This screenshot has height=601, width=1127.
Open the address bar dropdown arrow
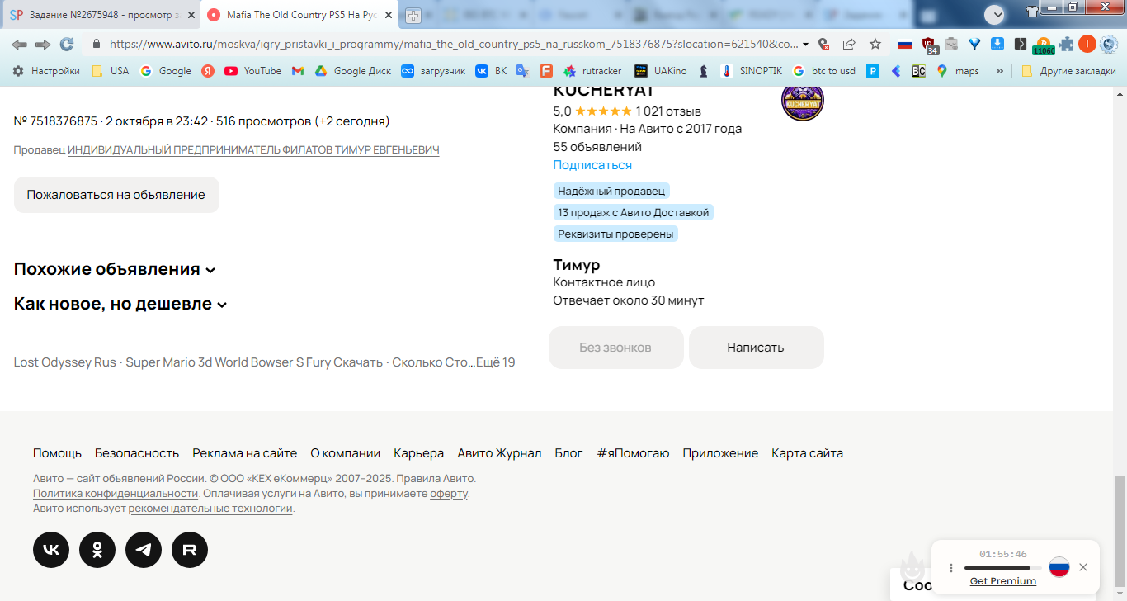(806, 44)
